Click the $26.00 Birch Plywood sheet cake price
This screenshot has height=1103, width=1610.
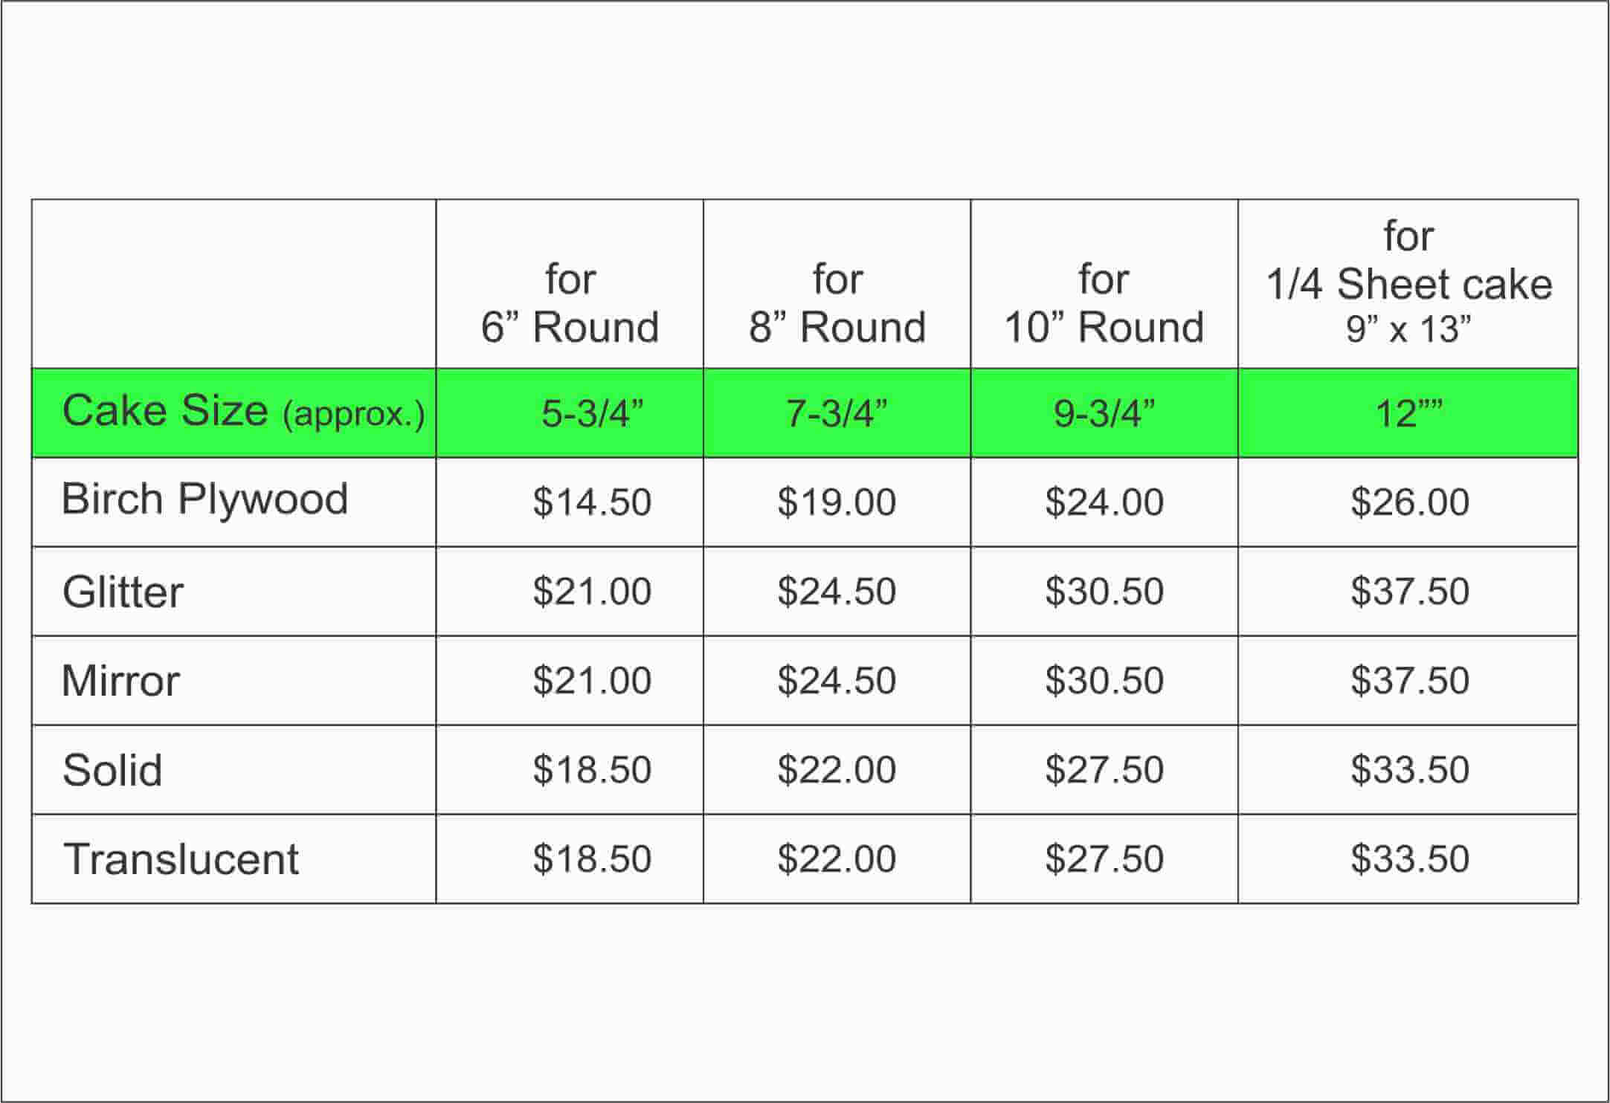[x=1410, y=502]
